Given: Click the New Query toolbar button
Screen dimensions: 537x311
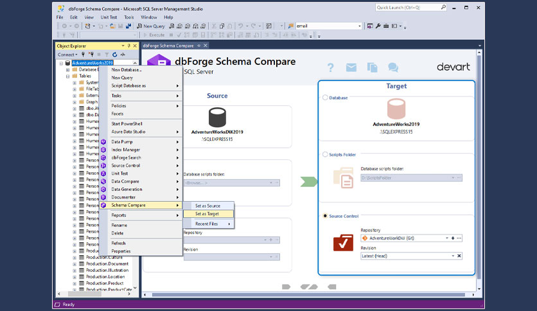Looking at the screenshot, I should [151, 26].
